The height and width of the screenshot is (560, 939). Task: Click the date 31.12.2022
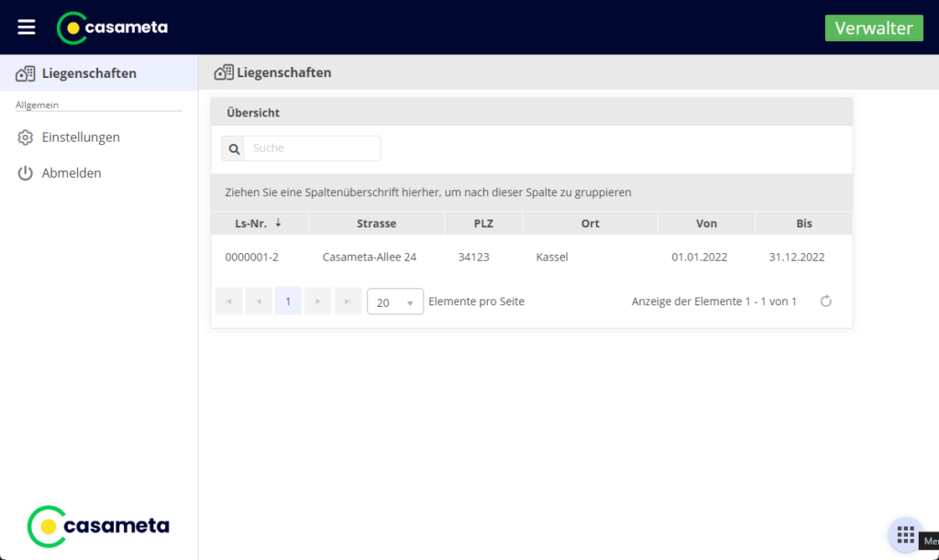pyautogui.click(x=797, y=258)
